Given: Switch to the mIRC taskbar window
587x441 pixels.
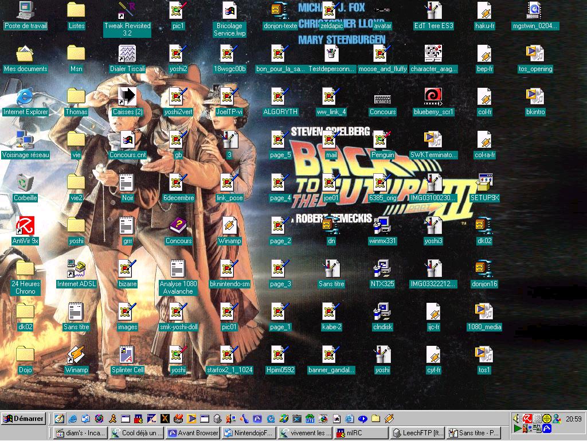Looking at the screenshot, I should [x=361, y=433].
